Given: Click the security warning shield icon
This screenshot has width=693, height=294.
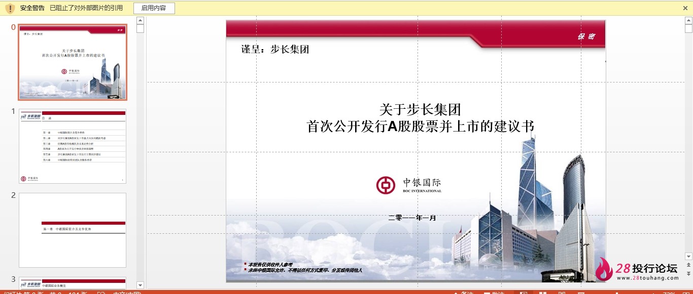Looking at the screenshot, I should click(10, 8).
